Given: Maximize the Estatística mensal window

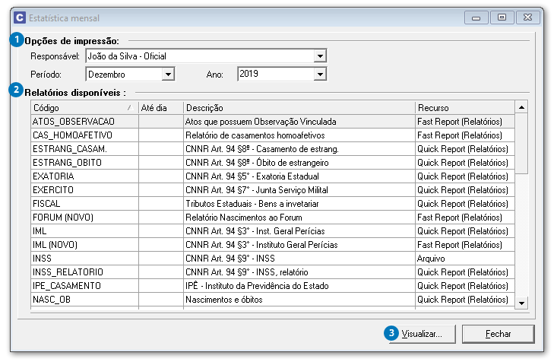Looking at the screenshot, I should pyautogui.click(x=502, y=16).
